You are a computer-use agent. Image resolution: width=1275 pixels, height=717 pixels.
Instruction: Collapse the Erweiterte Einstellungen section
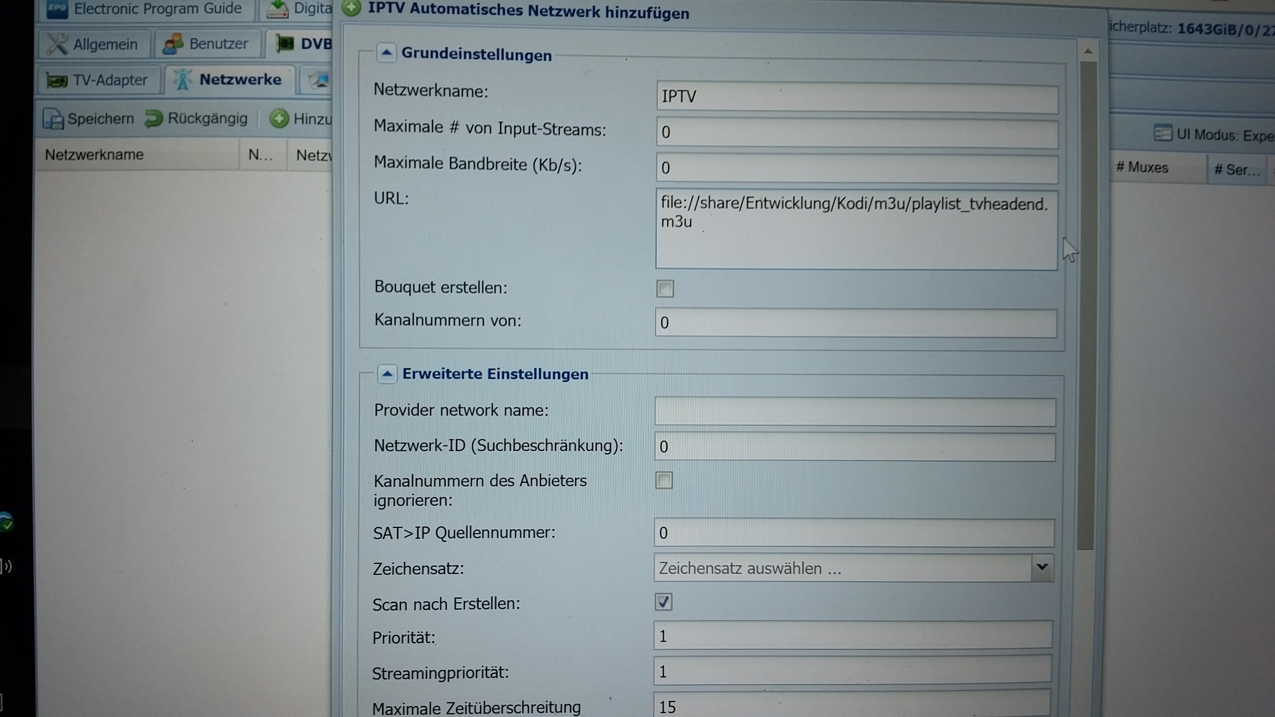pos(387,374)
